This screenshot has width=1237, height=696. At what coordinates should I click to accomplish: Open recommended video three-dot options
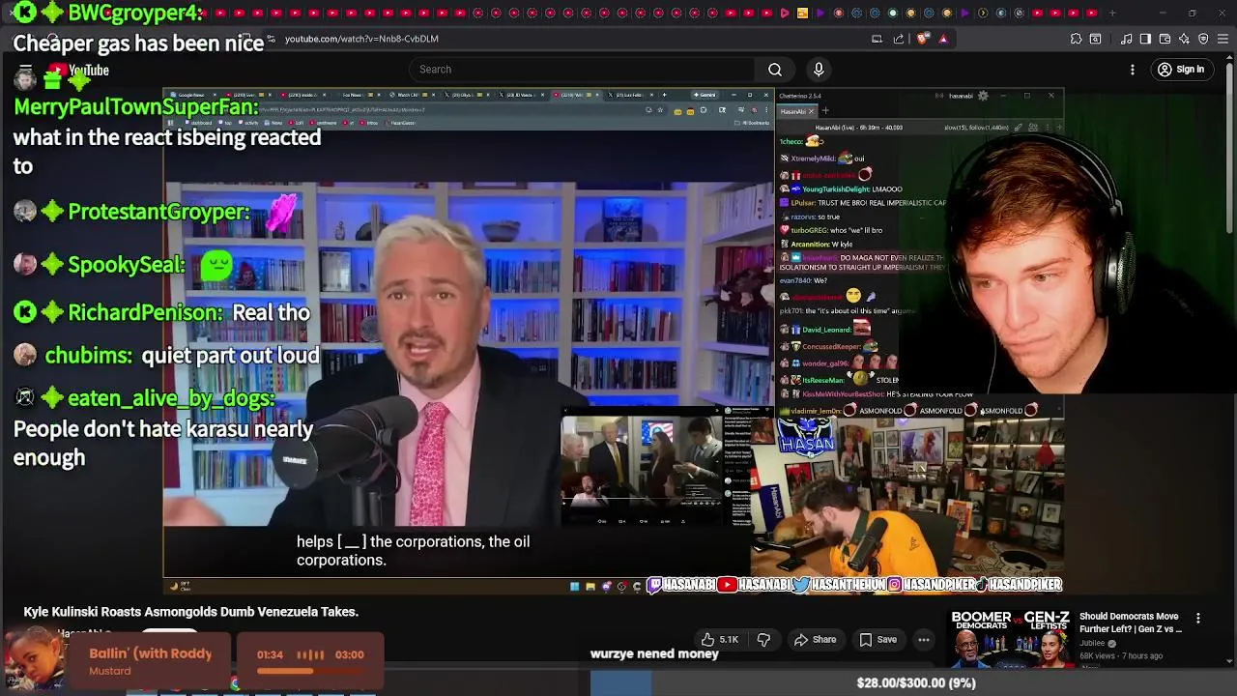click(1198, 619)
